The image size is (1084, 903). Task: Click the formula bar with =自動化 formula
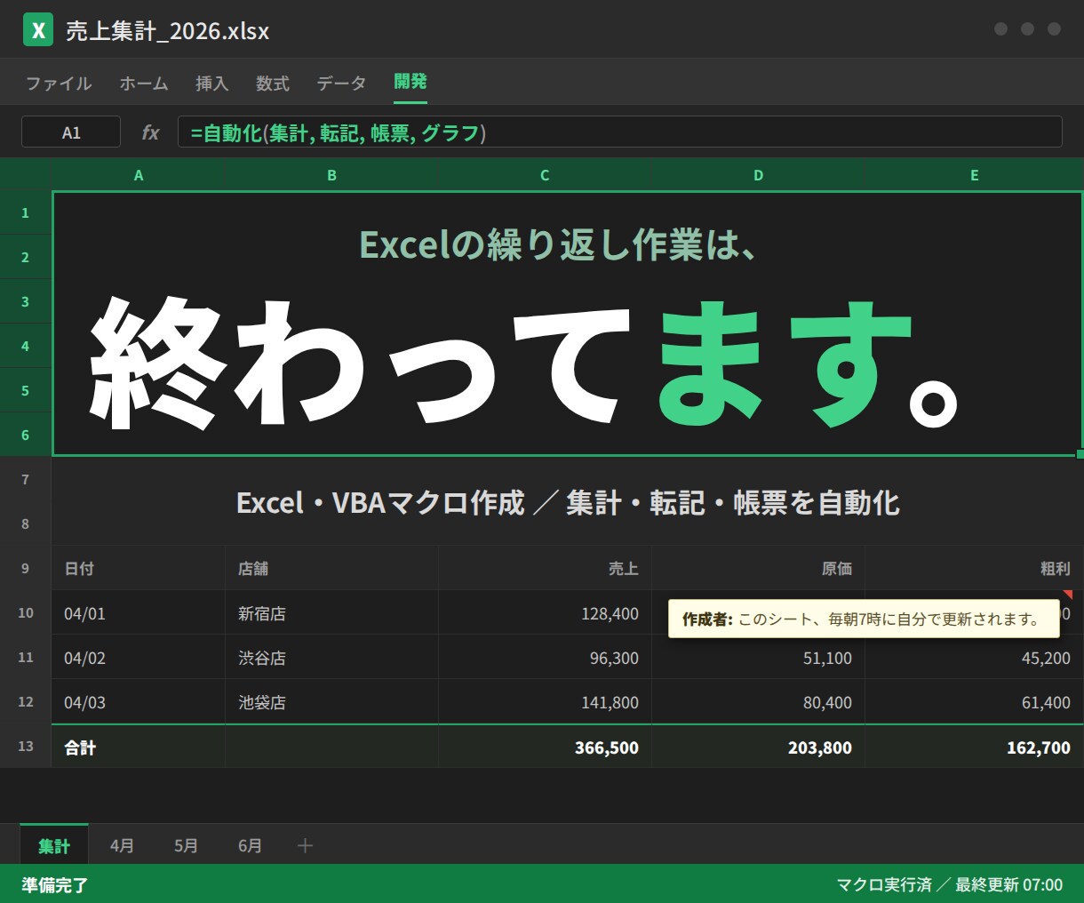[620, 132]
